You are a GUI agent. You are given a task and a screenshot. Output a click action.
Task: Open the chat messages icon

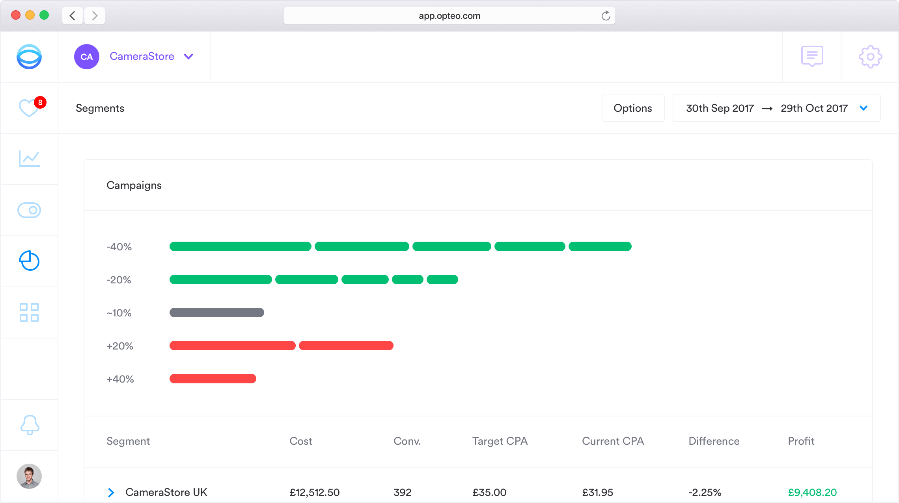click(812, 56)
